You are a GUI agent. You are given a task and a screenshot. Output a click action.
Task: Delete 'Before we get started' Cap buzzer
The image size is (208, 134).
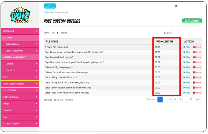tap(197, 52)
